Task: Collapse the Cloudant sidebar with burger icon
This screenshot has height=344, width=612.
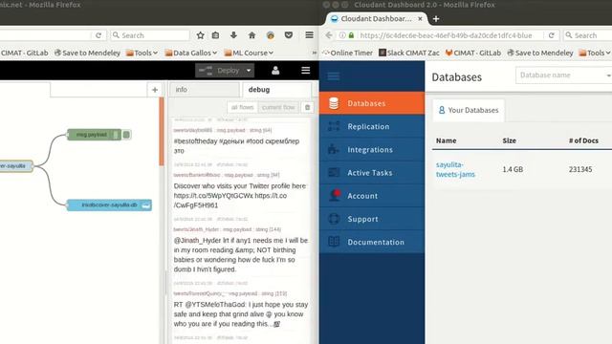Action: point(334,76)
